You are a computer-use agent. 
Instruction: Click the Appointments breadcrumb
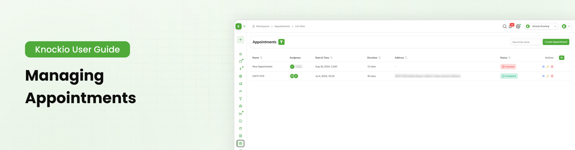[x=282, y=26]
